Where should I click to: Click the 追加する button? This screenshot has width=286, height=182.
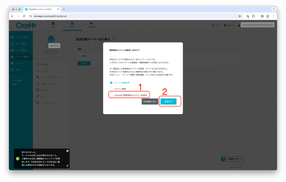tap(168, 102)
